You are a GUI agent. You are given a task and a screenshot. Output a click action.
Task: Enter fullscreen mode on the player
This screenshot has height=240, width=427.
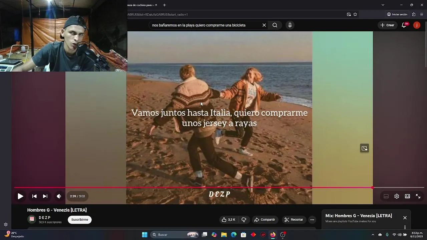pos(418,196)
